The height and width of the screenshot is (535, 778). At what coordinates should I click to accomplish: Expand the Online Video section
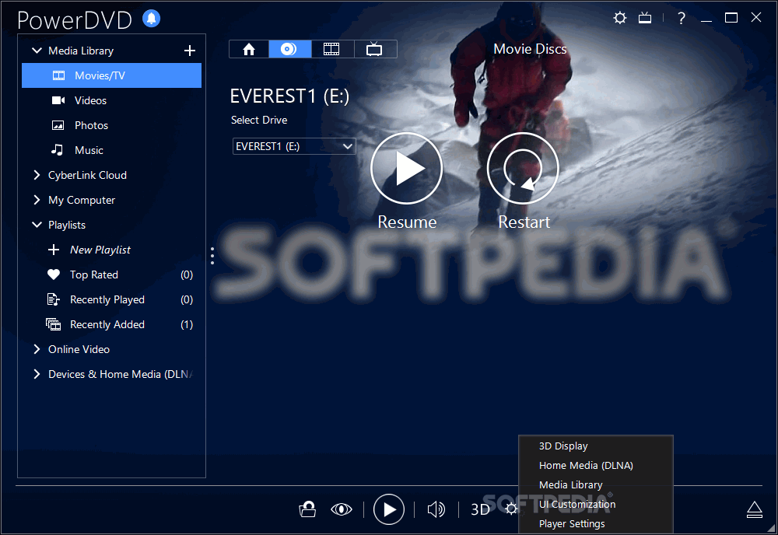click(37, 349)
